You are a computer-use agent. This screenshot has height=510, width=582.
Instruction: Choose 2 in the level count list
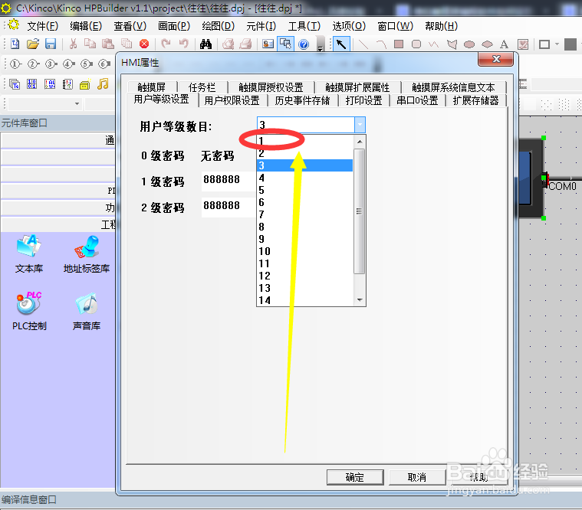click(304, 153)
